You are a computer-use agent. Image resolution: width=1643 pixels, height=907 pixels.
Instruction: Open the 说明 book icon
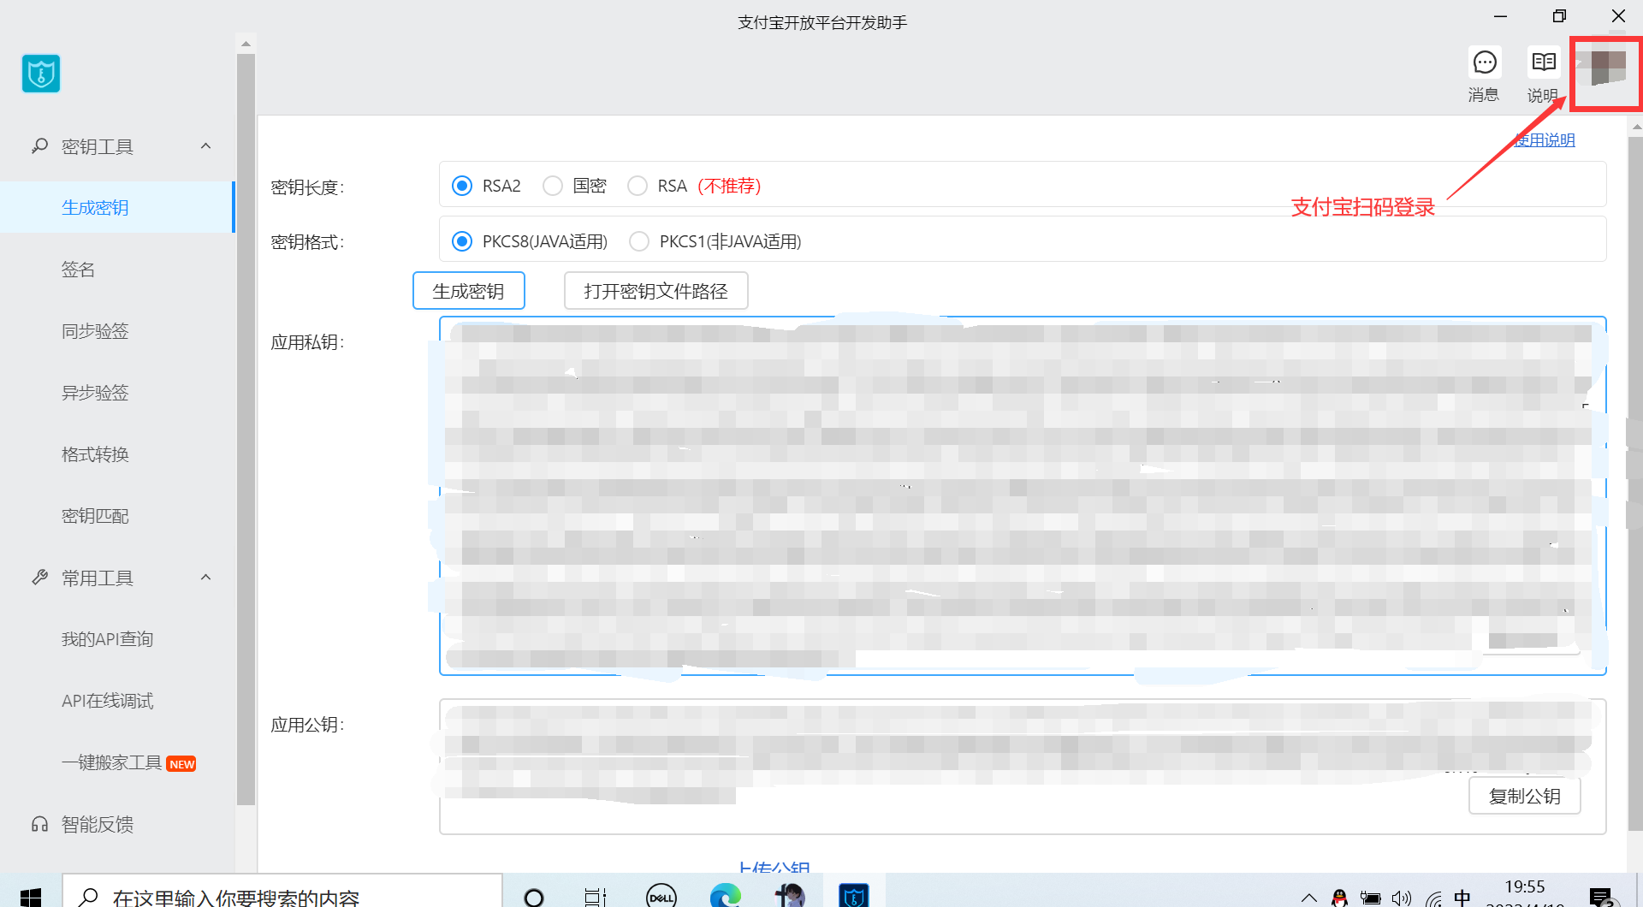(1544, 62)
